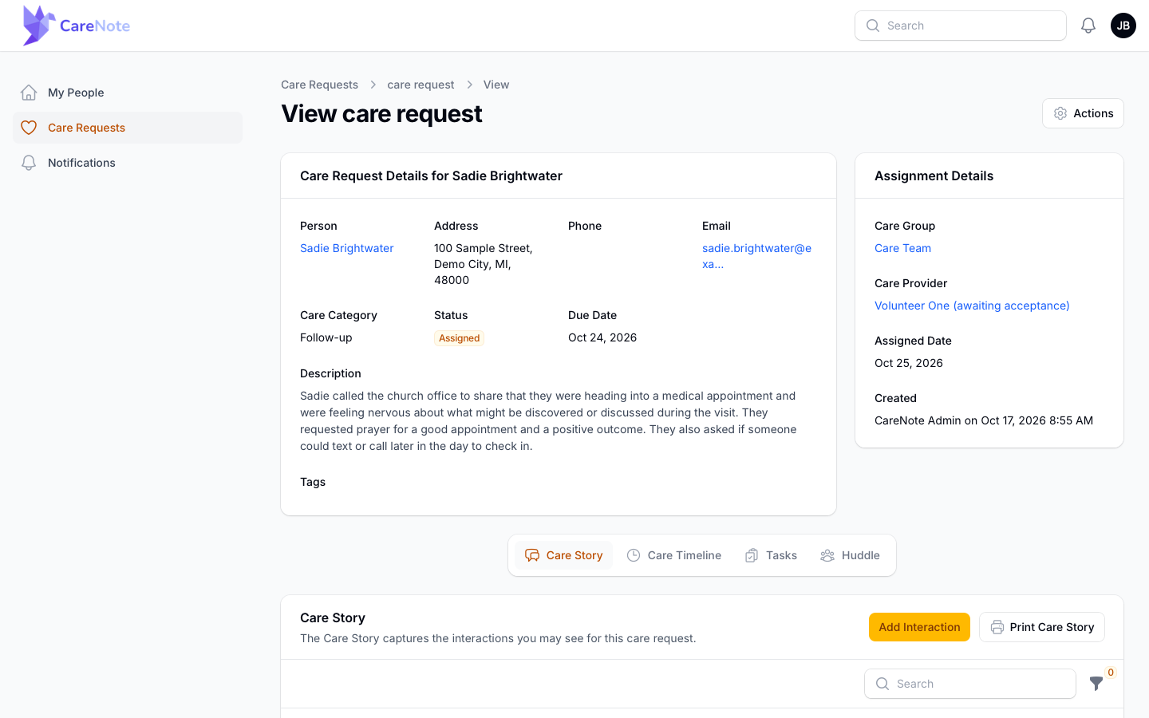Viewport: 1149px width, 718px height.
Task: Click the Oct 24, 2026 due date
Action: (602, 337)
